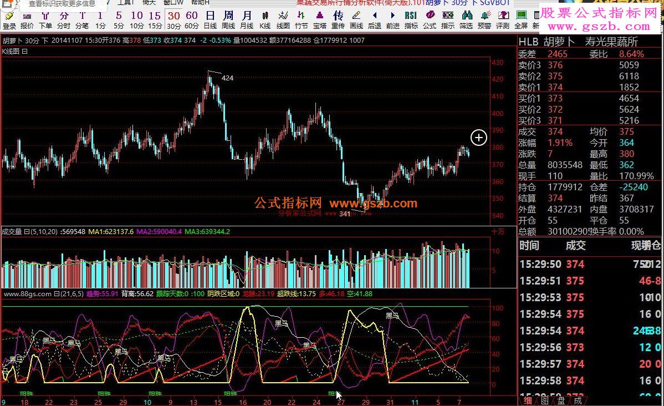
Task: Go back with the 后退 arrow
Action: [374, 21]
